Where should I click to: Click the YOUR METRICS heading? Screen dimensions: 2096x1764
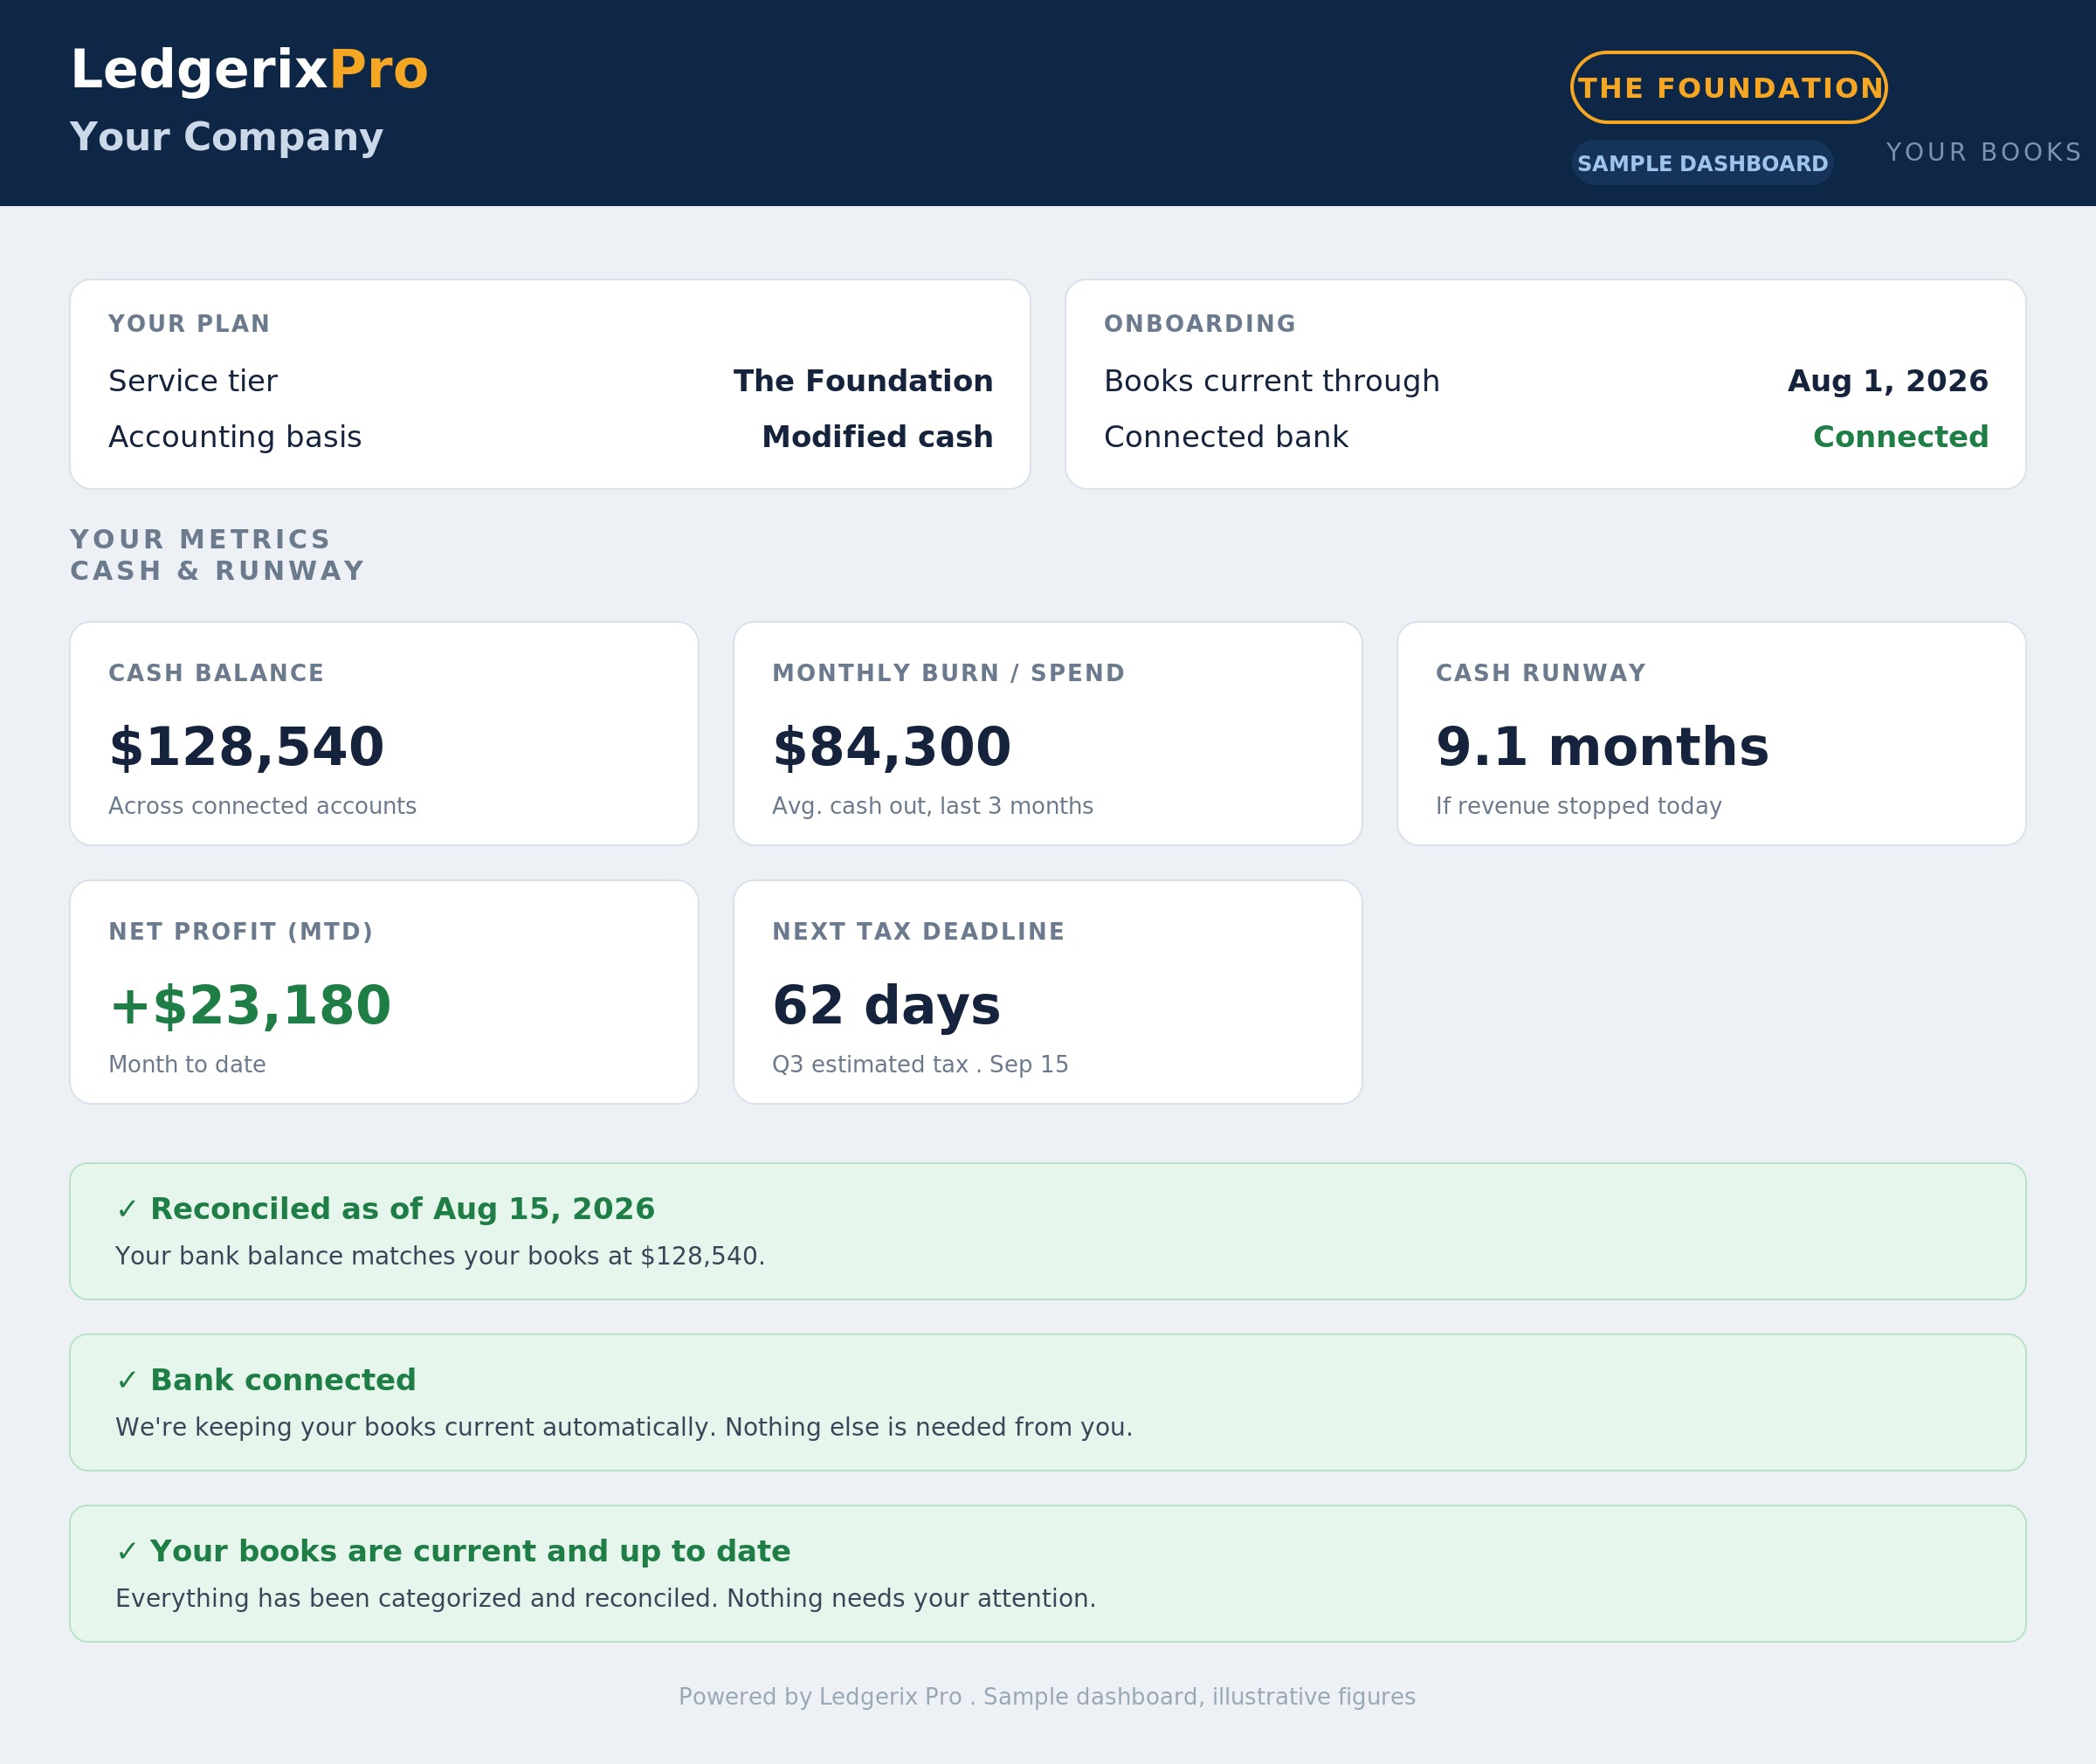point(200,540)
